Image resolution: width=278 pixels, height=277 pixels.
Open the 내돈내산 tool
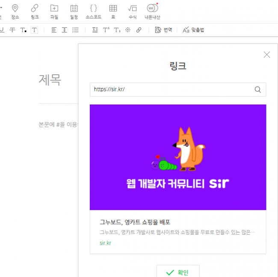pos(152,12)
